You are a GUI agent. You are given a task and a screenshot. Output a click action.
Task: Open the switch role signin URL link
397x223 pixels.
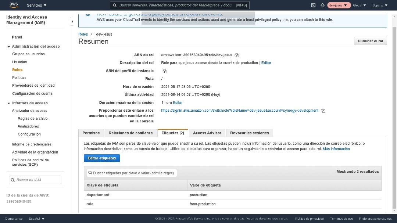(x=240, y=110)
